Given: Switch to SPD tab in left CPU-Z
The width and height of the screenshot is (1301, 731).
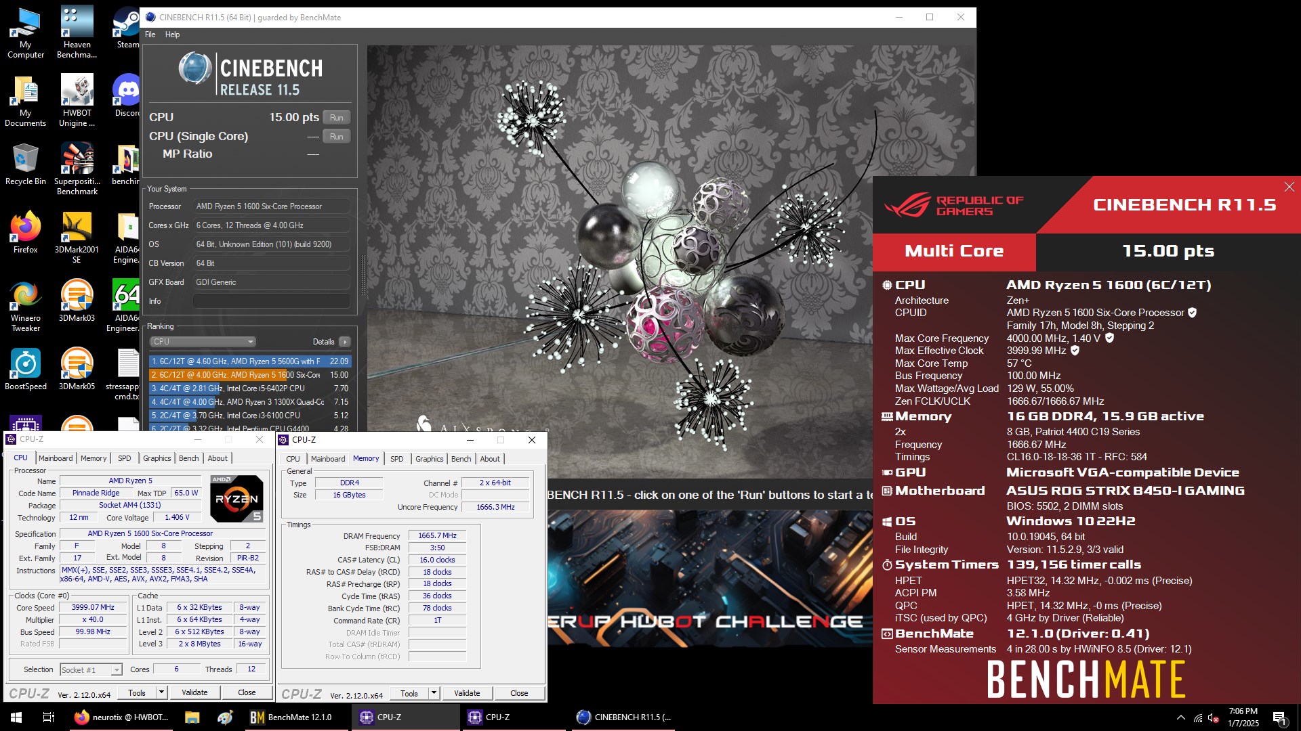Looking at the screenshot, I should 125,458.
